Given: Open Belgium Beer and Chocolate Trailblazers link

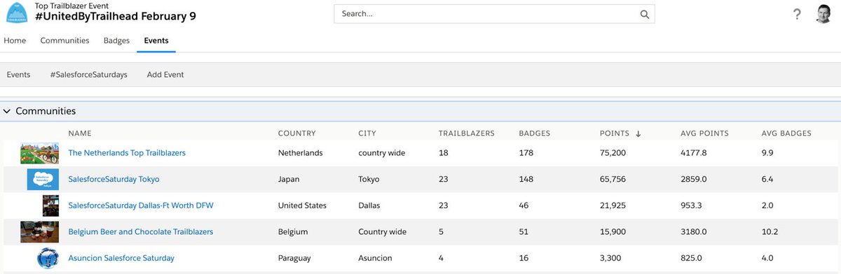Looking at the screenshot, I should pos(140,232).
